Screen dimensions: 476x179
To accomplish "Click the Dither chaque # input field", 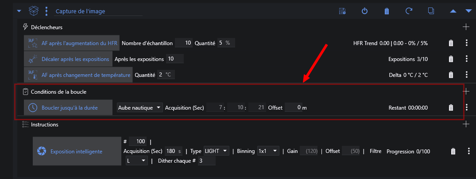I will click(206, 161).
